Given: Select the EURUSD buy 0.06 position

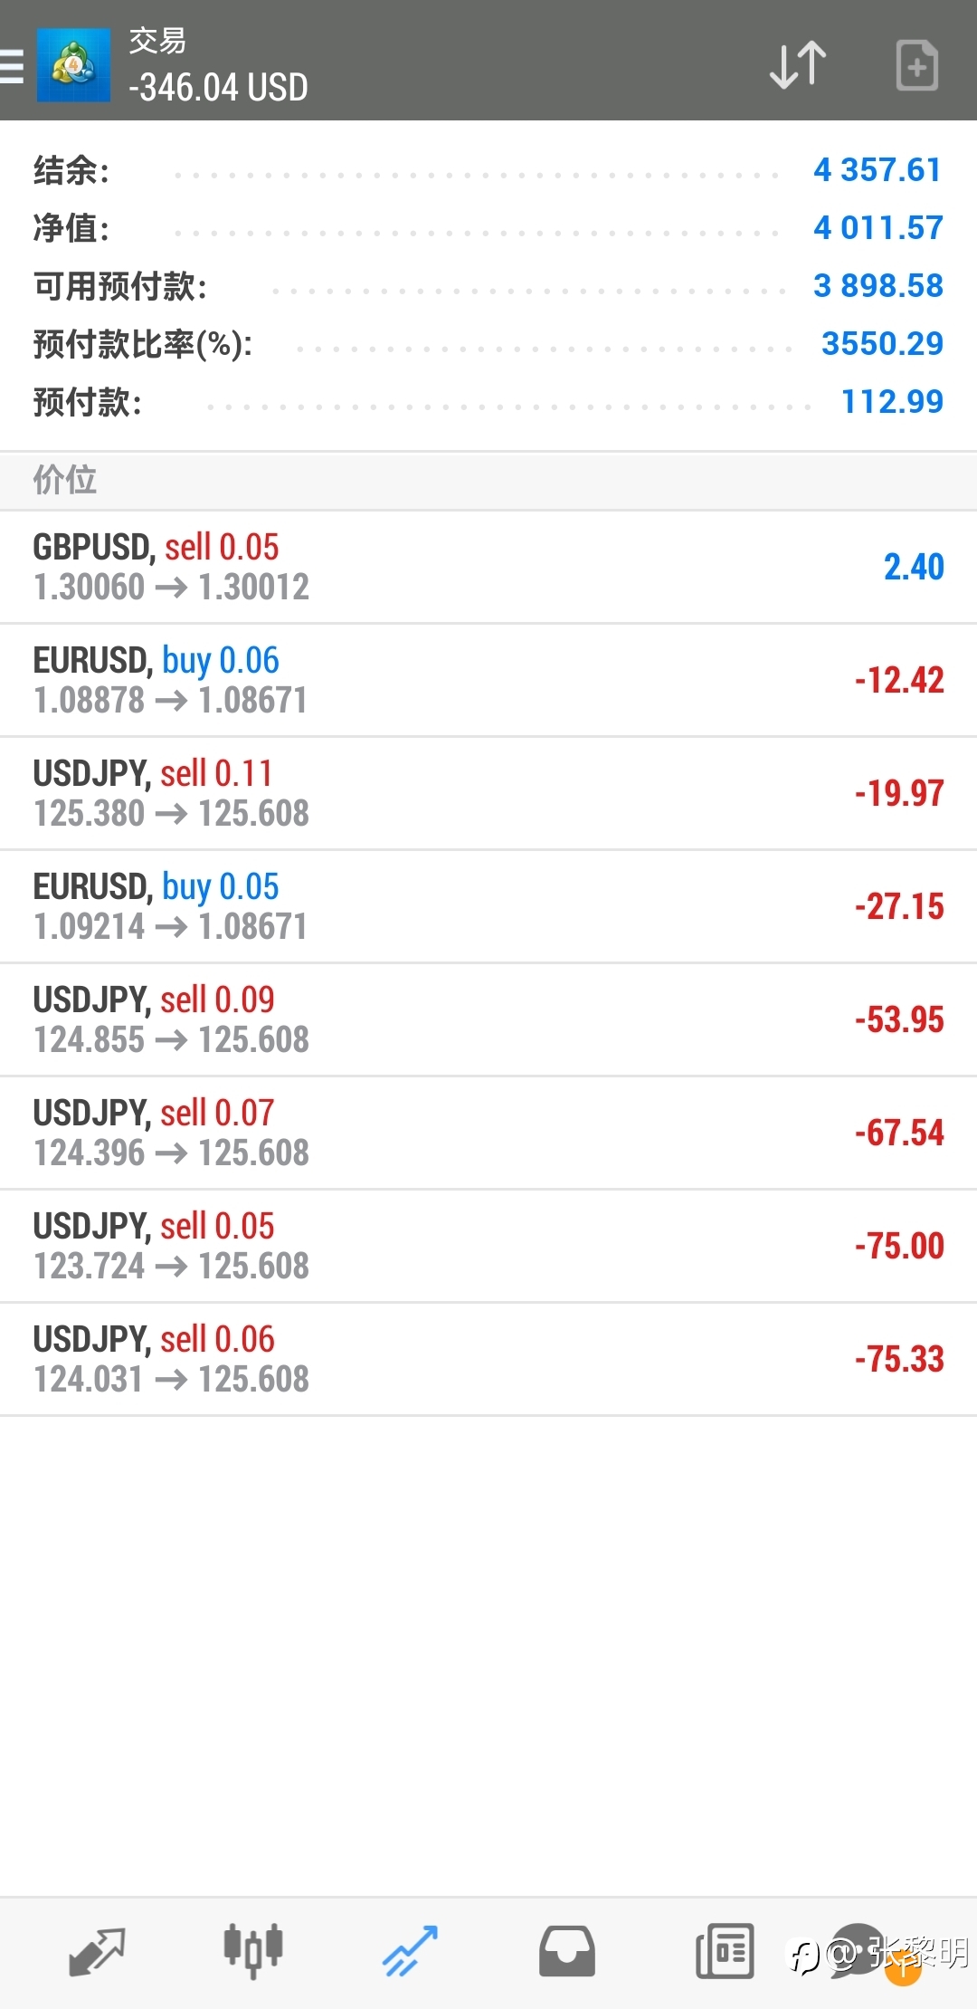Looking at the screenshot, I should 488,680.
